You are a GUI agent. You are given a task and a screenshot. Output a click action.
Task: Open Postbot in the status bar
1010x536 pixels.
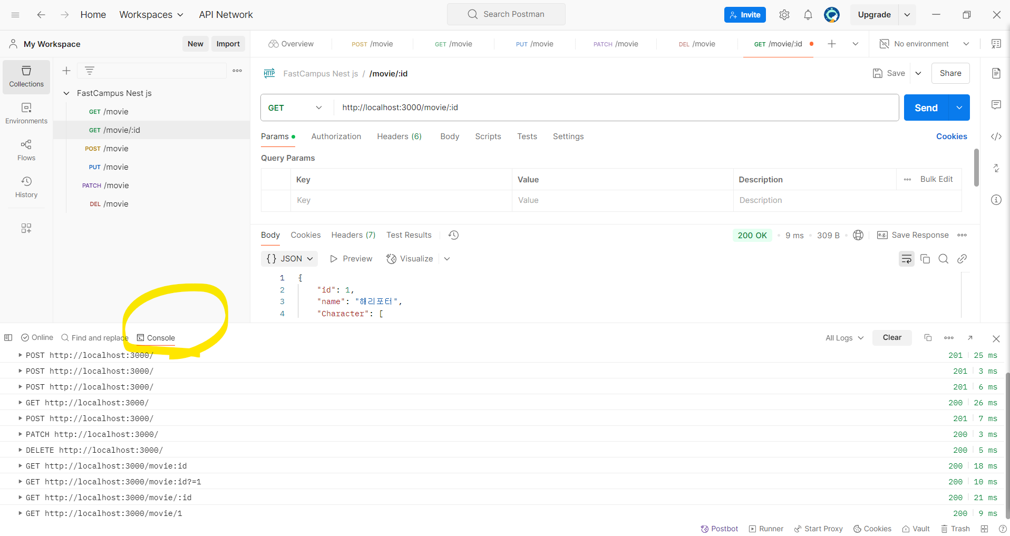coord(719,529)
